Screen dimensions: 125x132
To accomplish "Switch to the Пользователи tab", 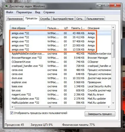I will pos(95,19).
